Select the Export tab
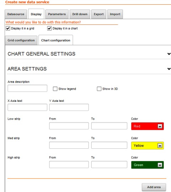Screen dimensions: 171x192 [x=99, y=14]
